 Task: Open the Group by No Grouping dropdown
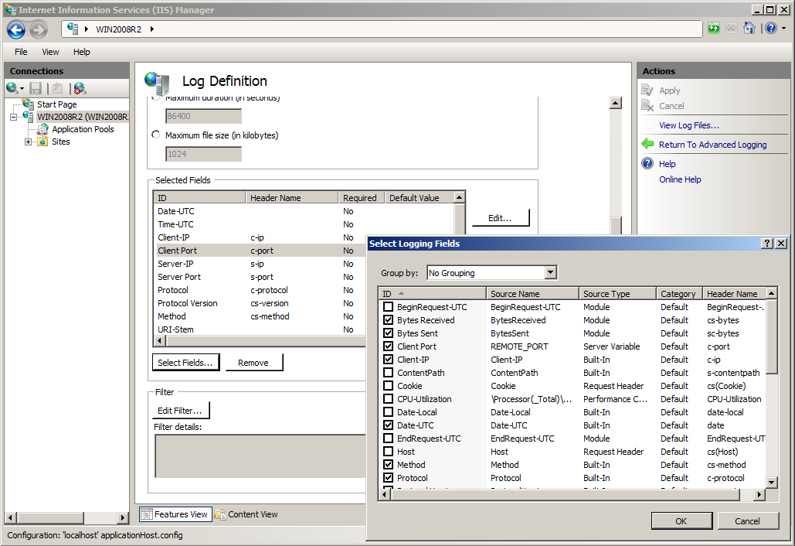coord(551,273)
